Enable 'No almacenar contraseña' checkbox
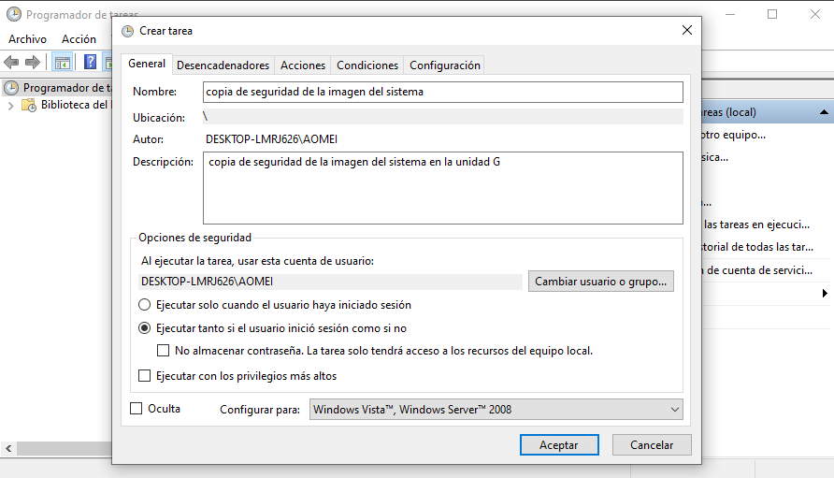The image size is (834, 478). click(x=163, y=351)
